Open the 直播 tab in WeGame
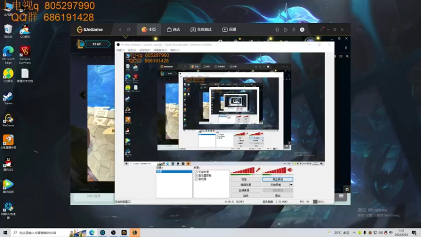The width and height of the screenshot is (421, 237). pyautogui.click(x=229, y=29)
